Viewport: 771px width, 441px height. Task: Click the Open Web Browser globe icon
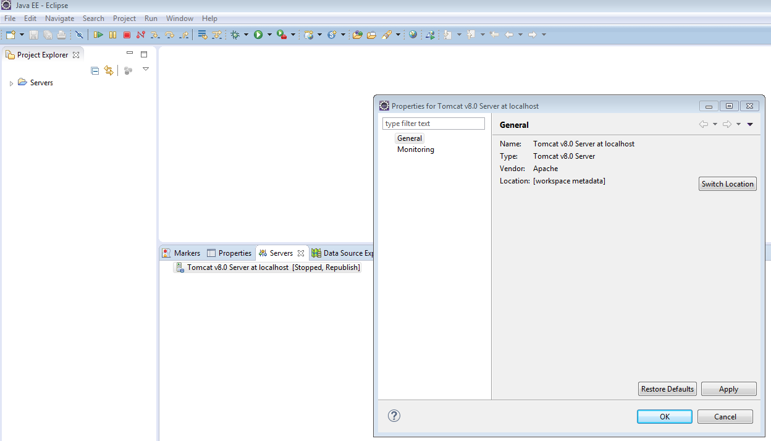[x=413, y=35]
